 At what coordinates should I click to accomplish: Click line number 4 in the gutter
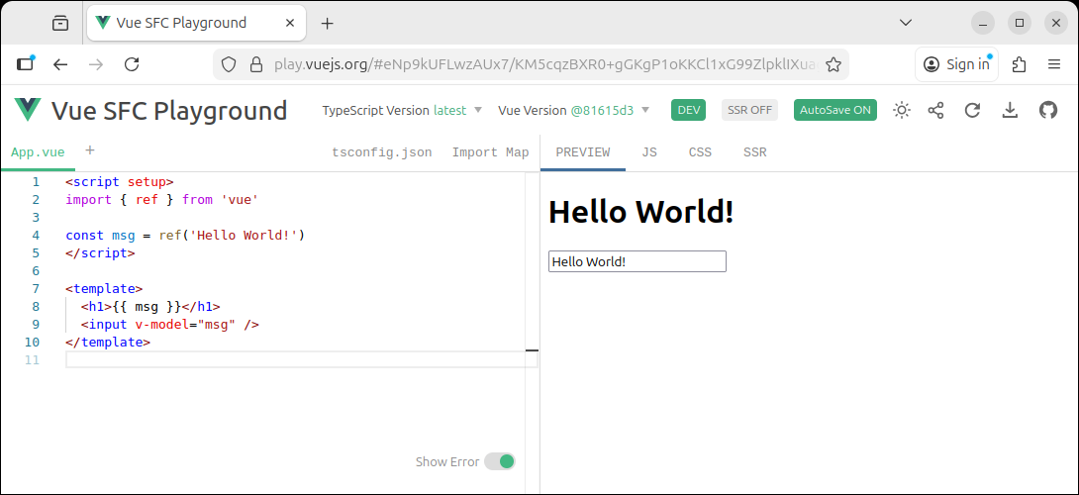[x=36, y=236]
